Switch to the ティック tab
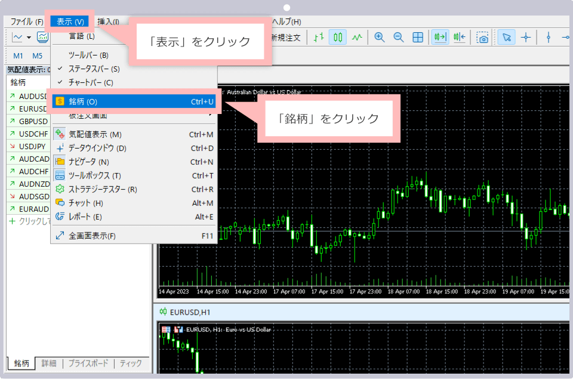This screenshot has width=573, height=379. (131, 363)
